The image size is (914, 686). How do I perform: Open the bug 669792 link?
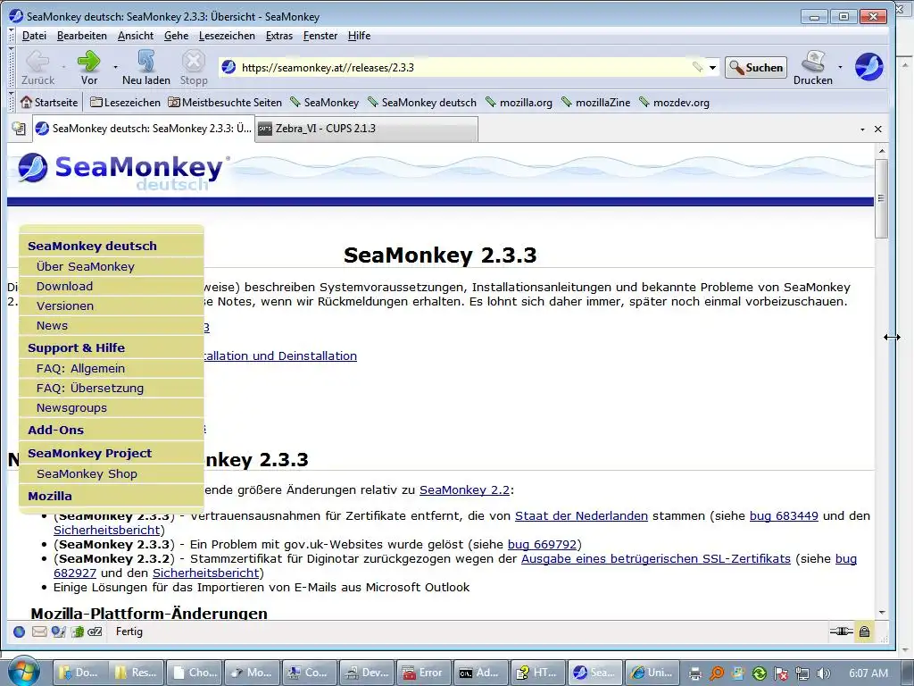pyautogui.click(x=542, y=544)
